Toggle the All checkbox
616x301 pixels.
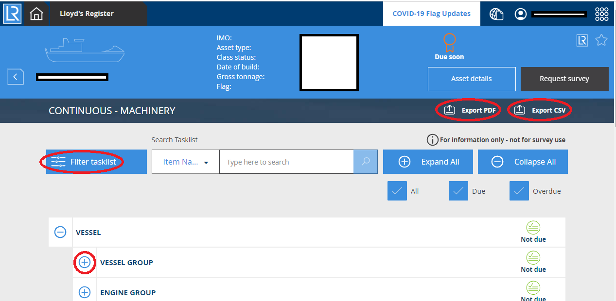click(397, 191)
